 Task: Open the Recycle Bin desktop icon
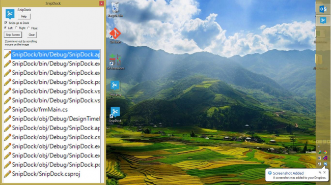click(x=115, y=10)
